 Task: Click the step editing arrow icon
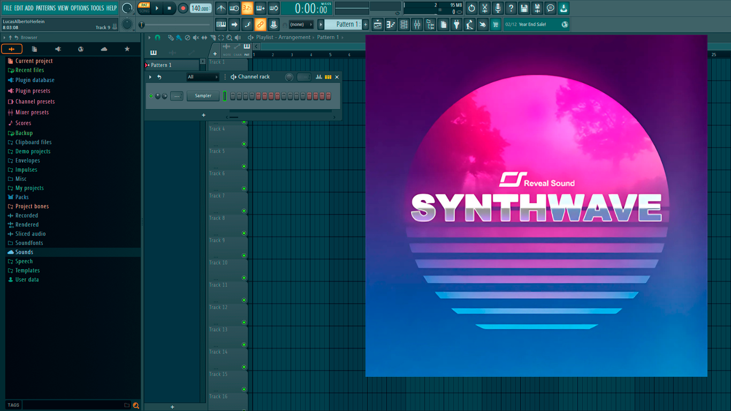coord(234,25)
